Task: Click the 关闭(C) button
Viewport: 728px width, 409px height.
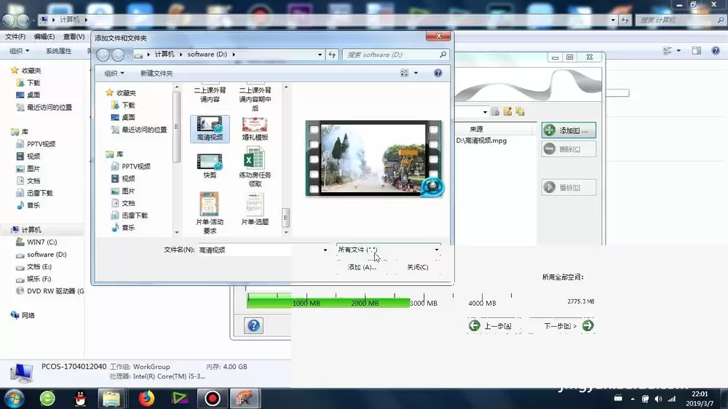Action: pyautogui.click(x=417, y=267)
